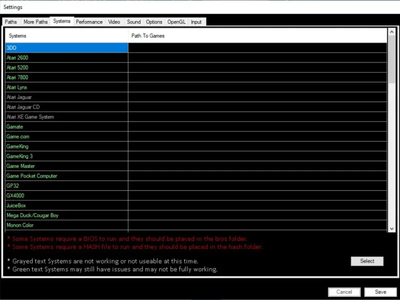
Task: Click the Path To Games cell for Atari Lynx
Action: 257,87
